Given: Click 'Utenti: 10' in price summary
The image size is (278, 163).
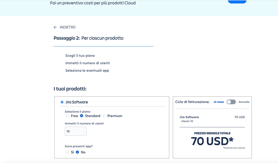Looking at the screenshot, I should point(187,121).
